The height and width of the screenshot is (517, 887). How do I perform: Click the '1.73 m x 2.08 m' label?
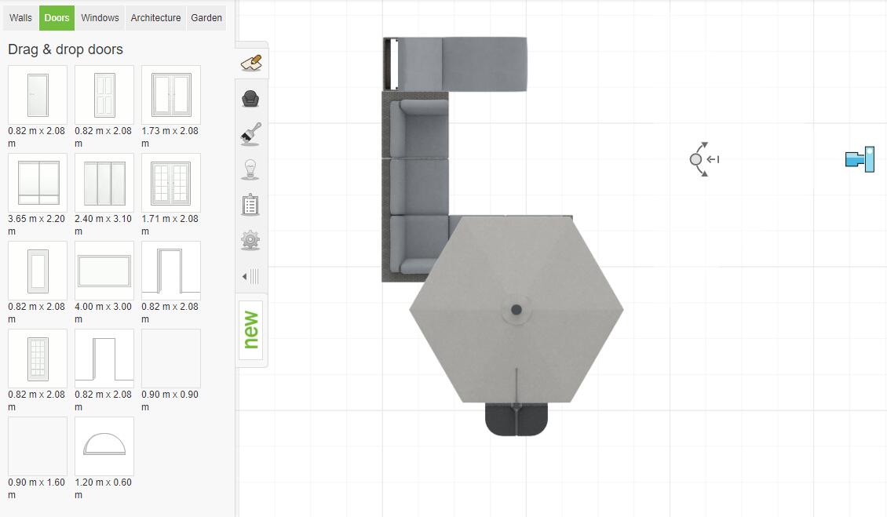coord(170,137)
